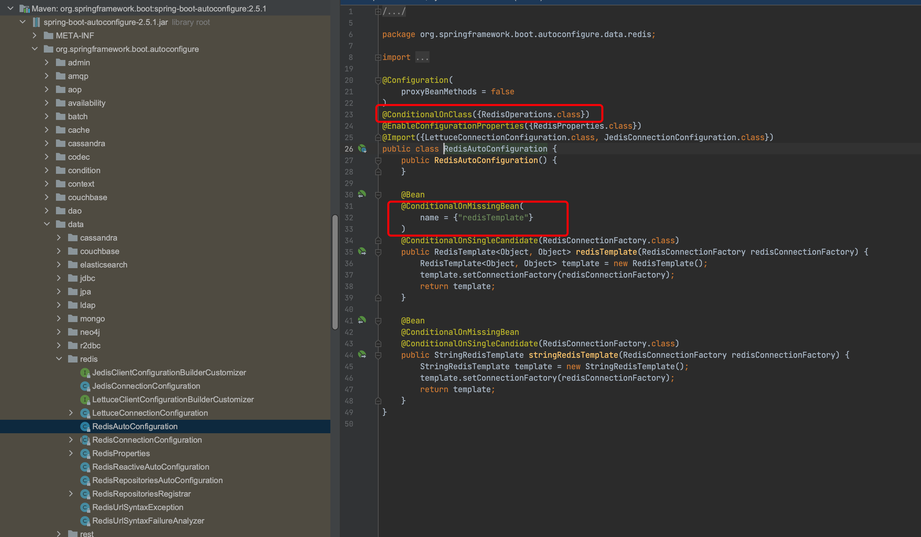Click the RedisProperties class icon

coord(85,453)
